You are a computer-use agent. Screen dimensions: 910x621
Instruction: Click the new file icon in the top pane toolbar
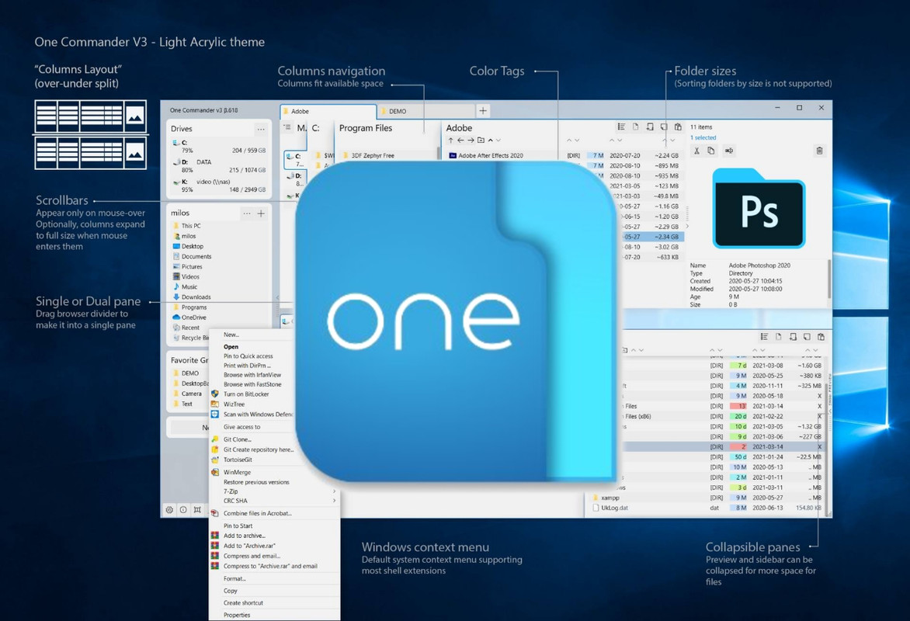(635, 127)
